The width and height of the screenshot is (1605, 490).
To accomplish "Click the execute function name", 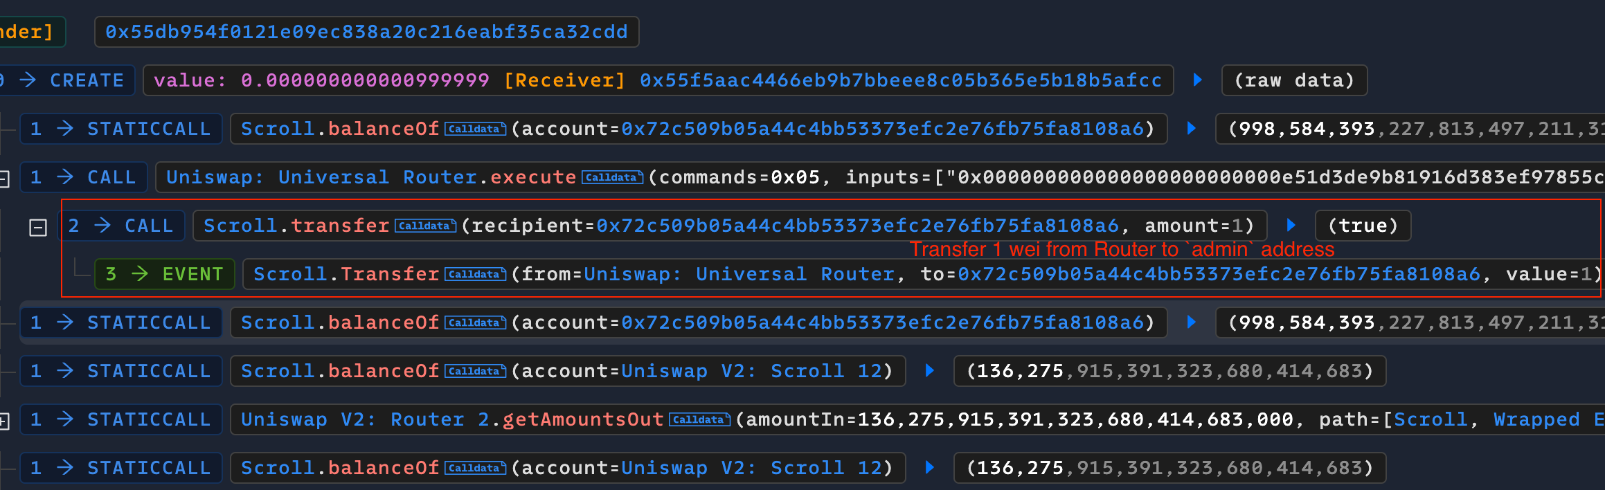I will pos(533,177).
